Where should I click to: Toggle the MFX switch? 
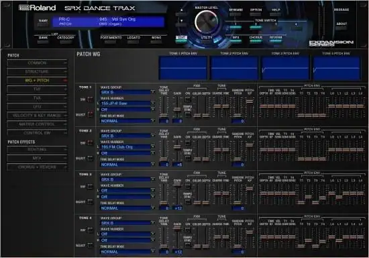(x=235, y=41)
